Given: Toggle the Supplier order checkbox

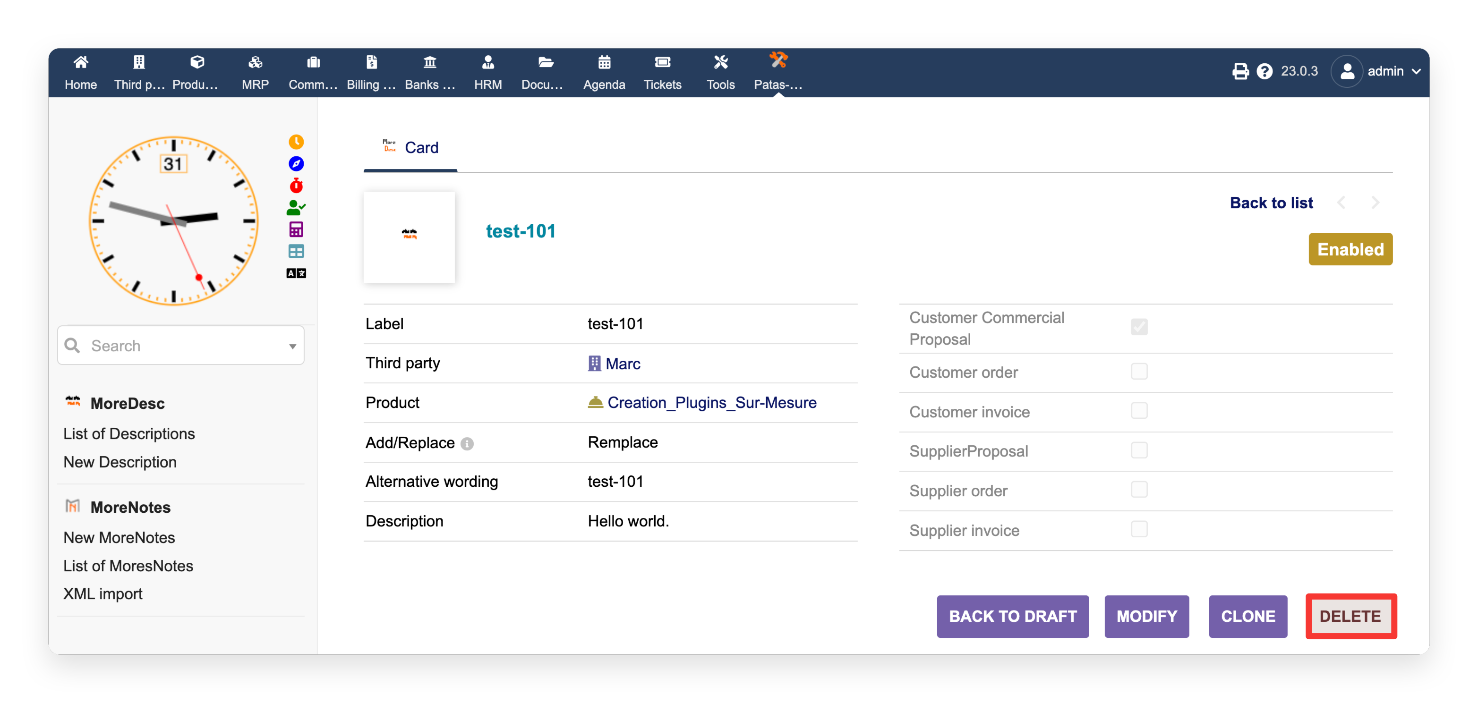Looking at the screenshot, I should [1139, 490].
